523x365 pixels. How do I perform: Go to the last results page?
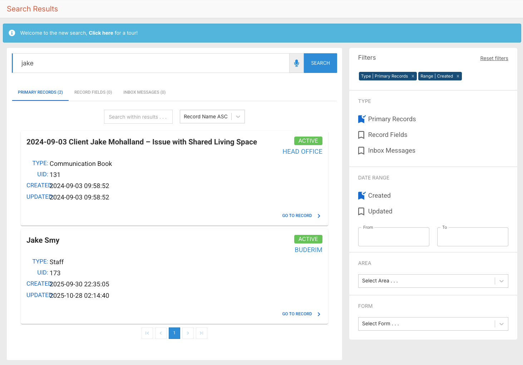(202, 333)
